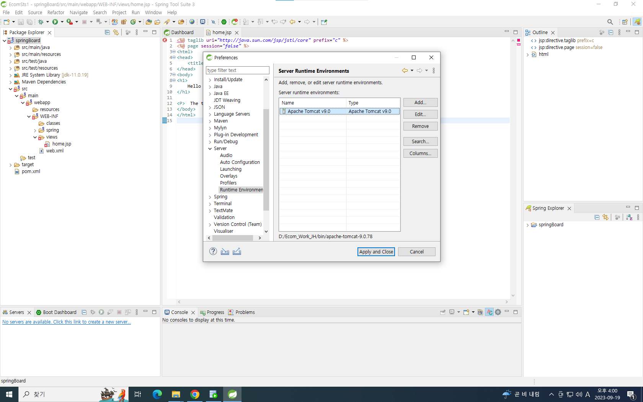The height and width of the screenshot is (402, 643).
Task: Click the Windows Start button
Action: (x=9, y=394)
